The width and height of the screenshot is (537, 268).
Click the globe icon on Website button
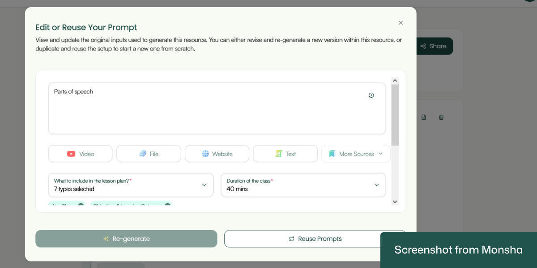(205, 154)
